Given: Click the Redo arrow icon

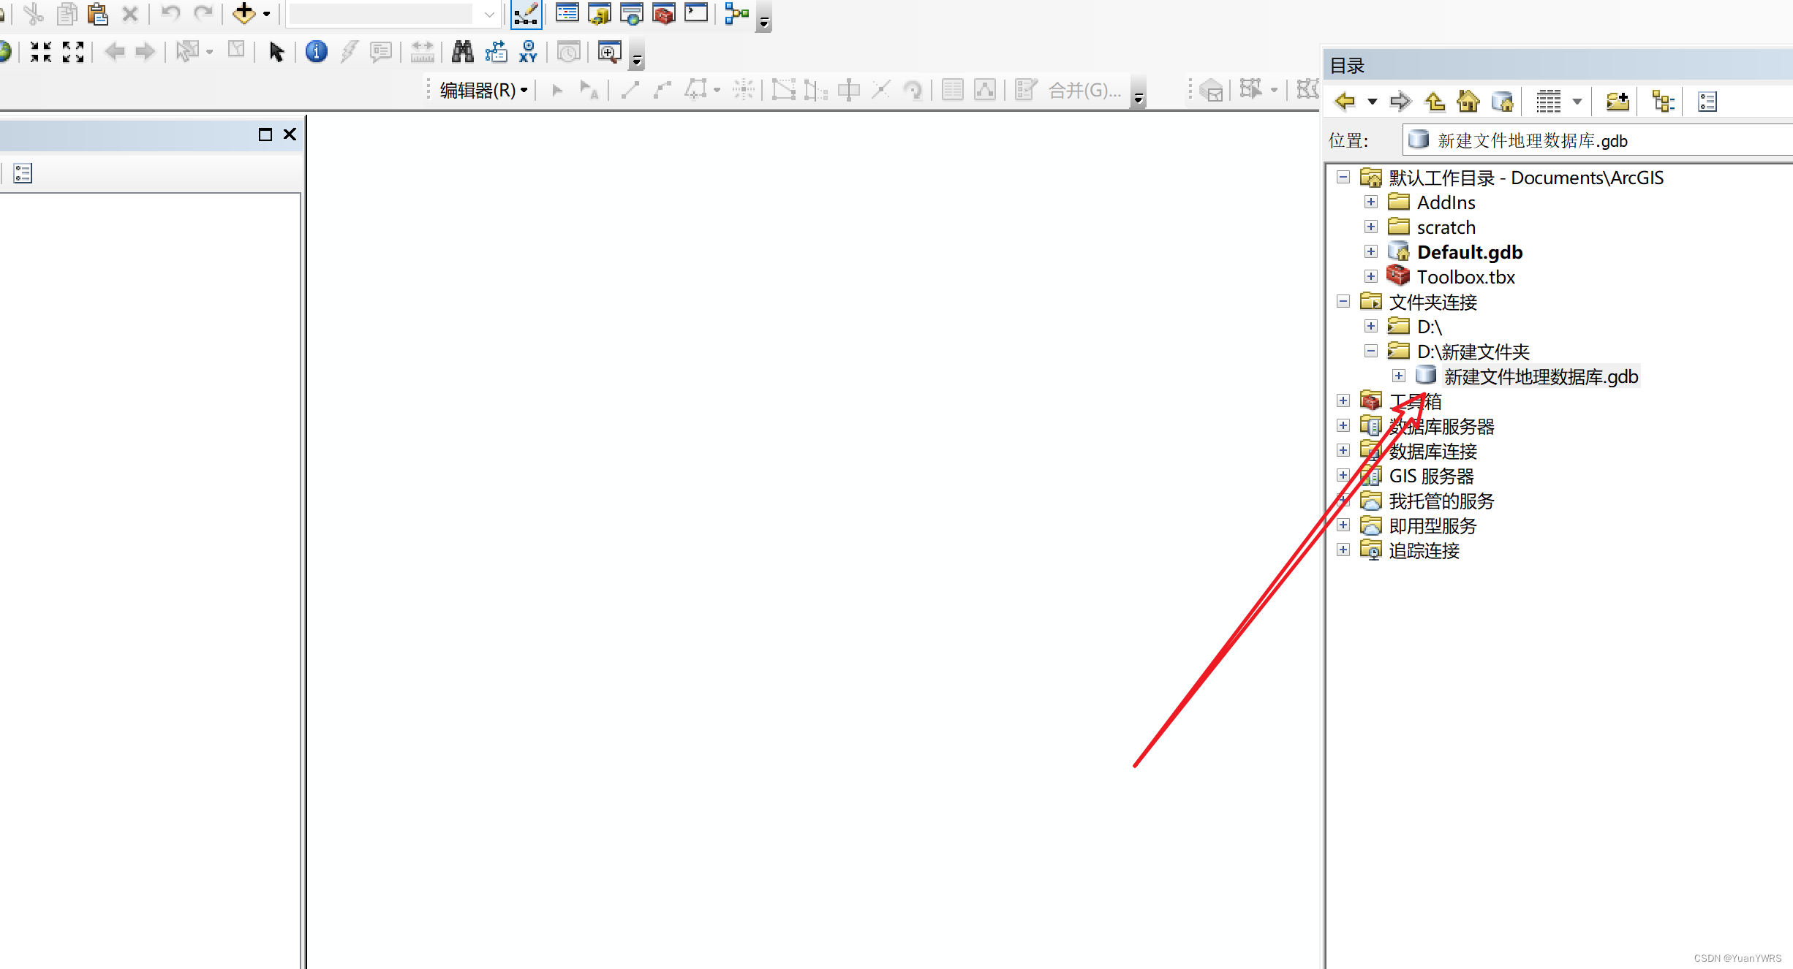Looking at the screenshot, I should click(x=203, y=14).
